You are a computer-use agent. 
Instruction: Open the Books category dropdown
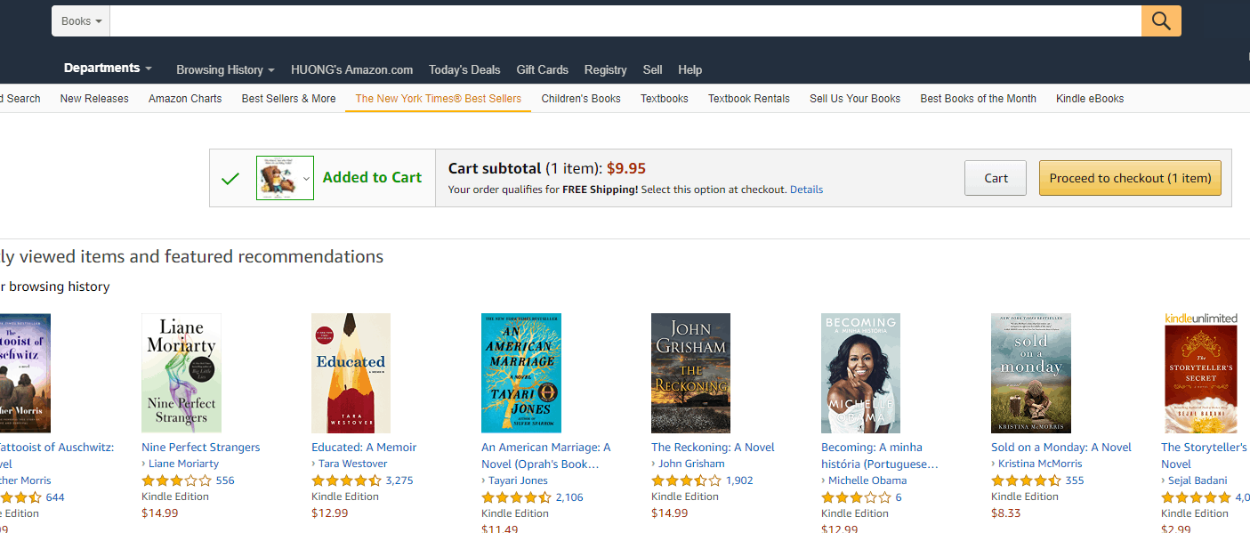pos(80,20)
